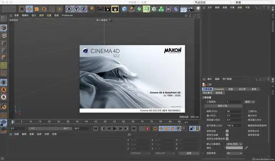This screenshot has width=275, height=161.
Task: Add a Camera object from the toolbar
Action: click(x=191, y=9)
